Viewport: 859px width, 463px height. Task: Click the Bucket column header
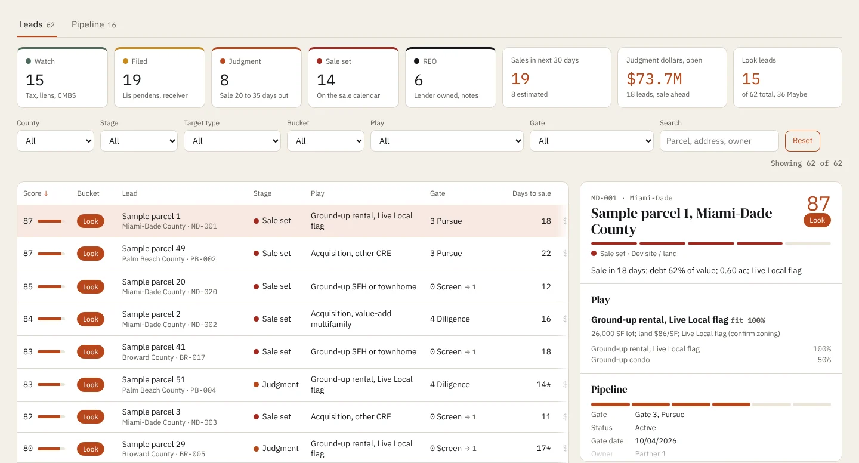pos(88,193)
